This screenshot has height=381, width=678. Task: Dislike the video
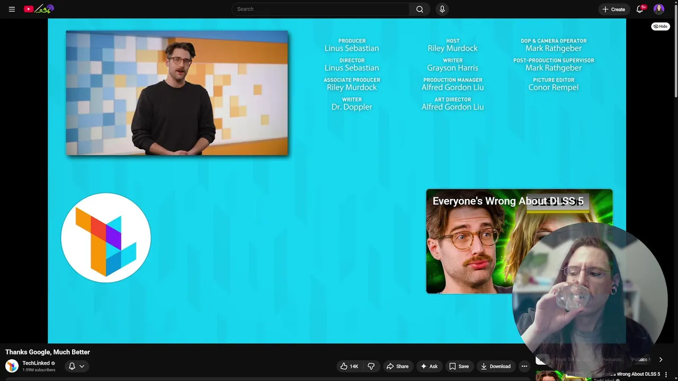pos(371,366)
